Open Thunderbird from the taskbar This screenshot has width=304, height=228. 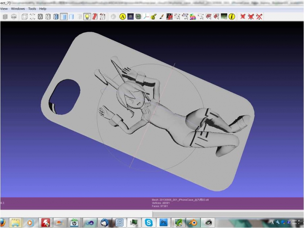pyautogui.click(x=105, y=223)
